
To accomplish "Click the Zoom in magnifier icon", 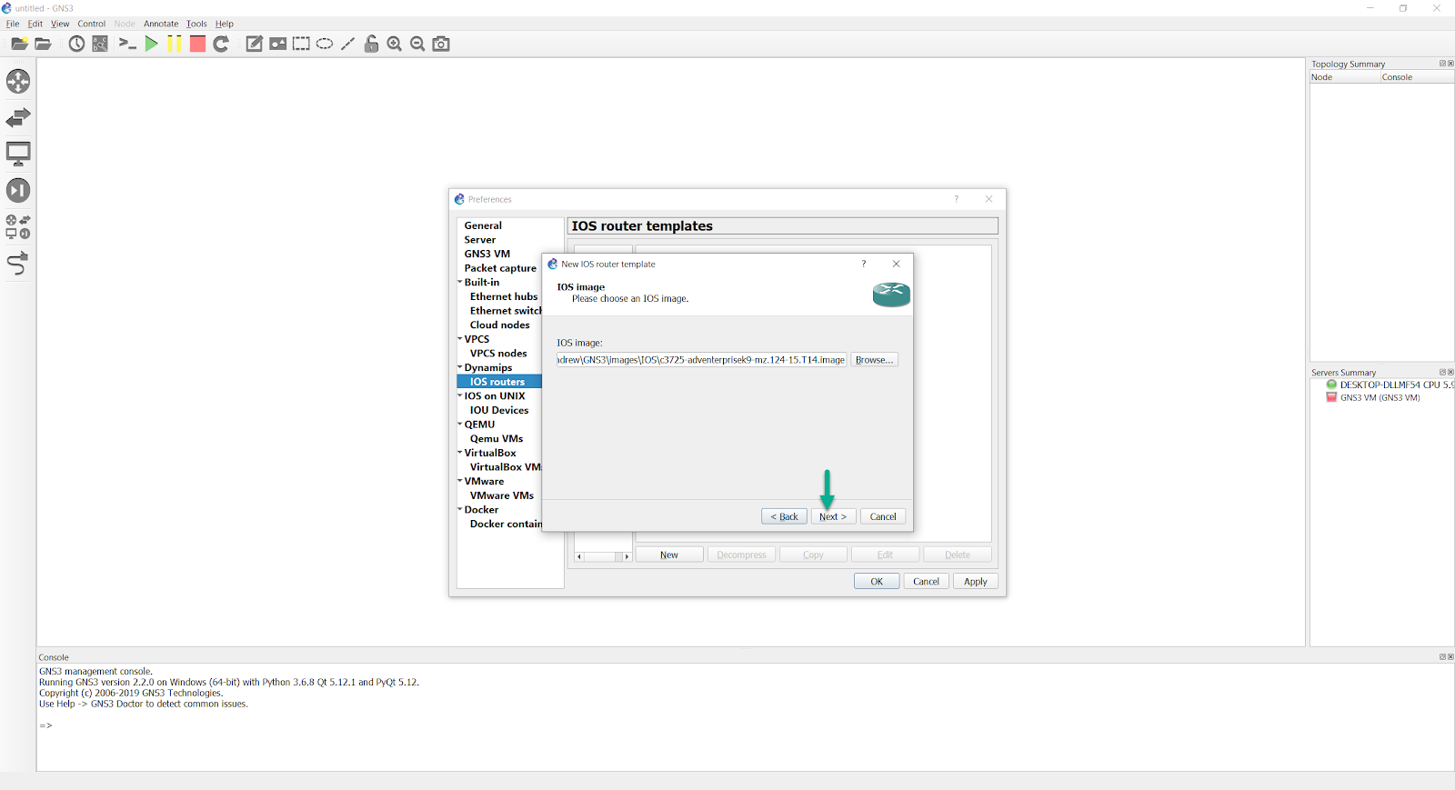I will tap(395, 44).
